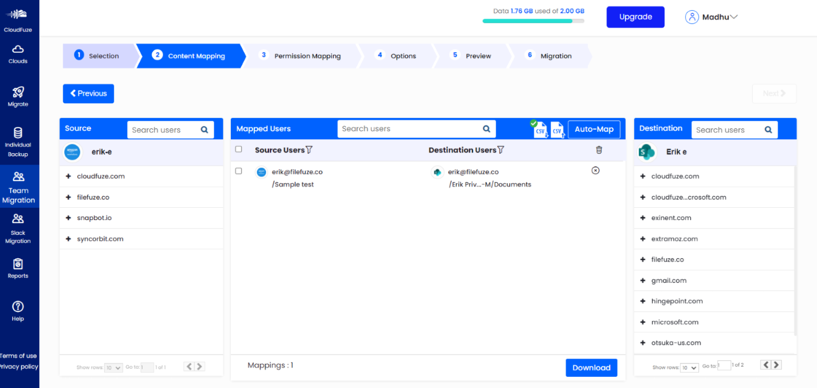Switch to the Permission Mapping step

pos(307,55)
